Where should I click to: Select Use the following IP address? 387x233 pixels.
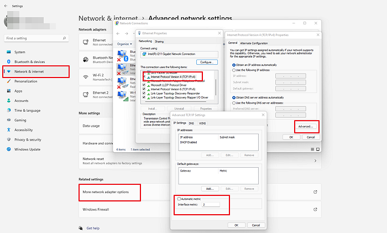234,70
